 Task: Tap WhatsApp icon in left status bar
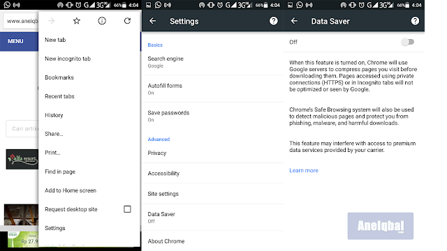tap(7, 5)
